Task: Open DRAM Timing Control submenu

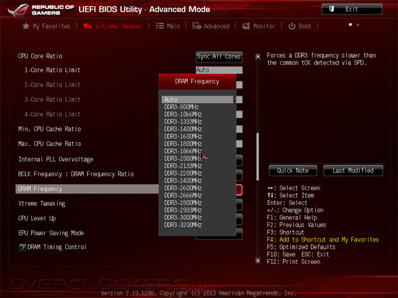Action: tap(53, 247)
